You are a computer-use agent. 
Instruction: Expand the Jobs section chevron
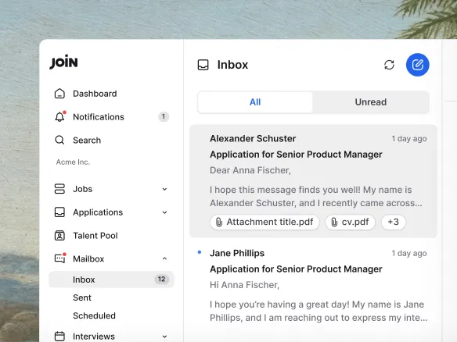[164, 189]
